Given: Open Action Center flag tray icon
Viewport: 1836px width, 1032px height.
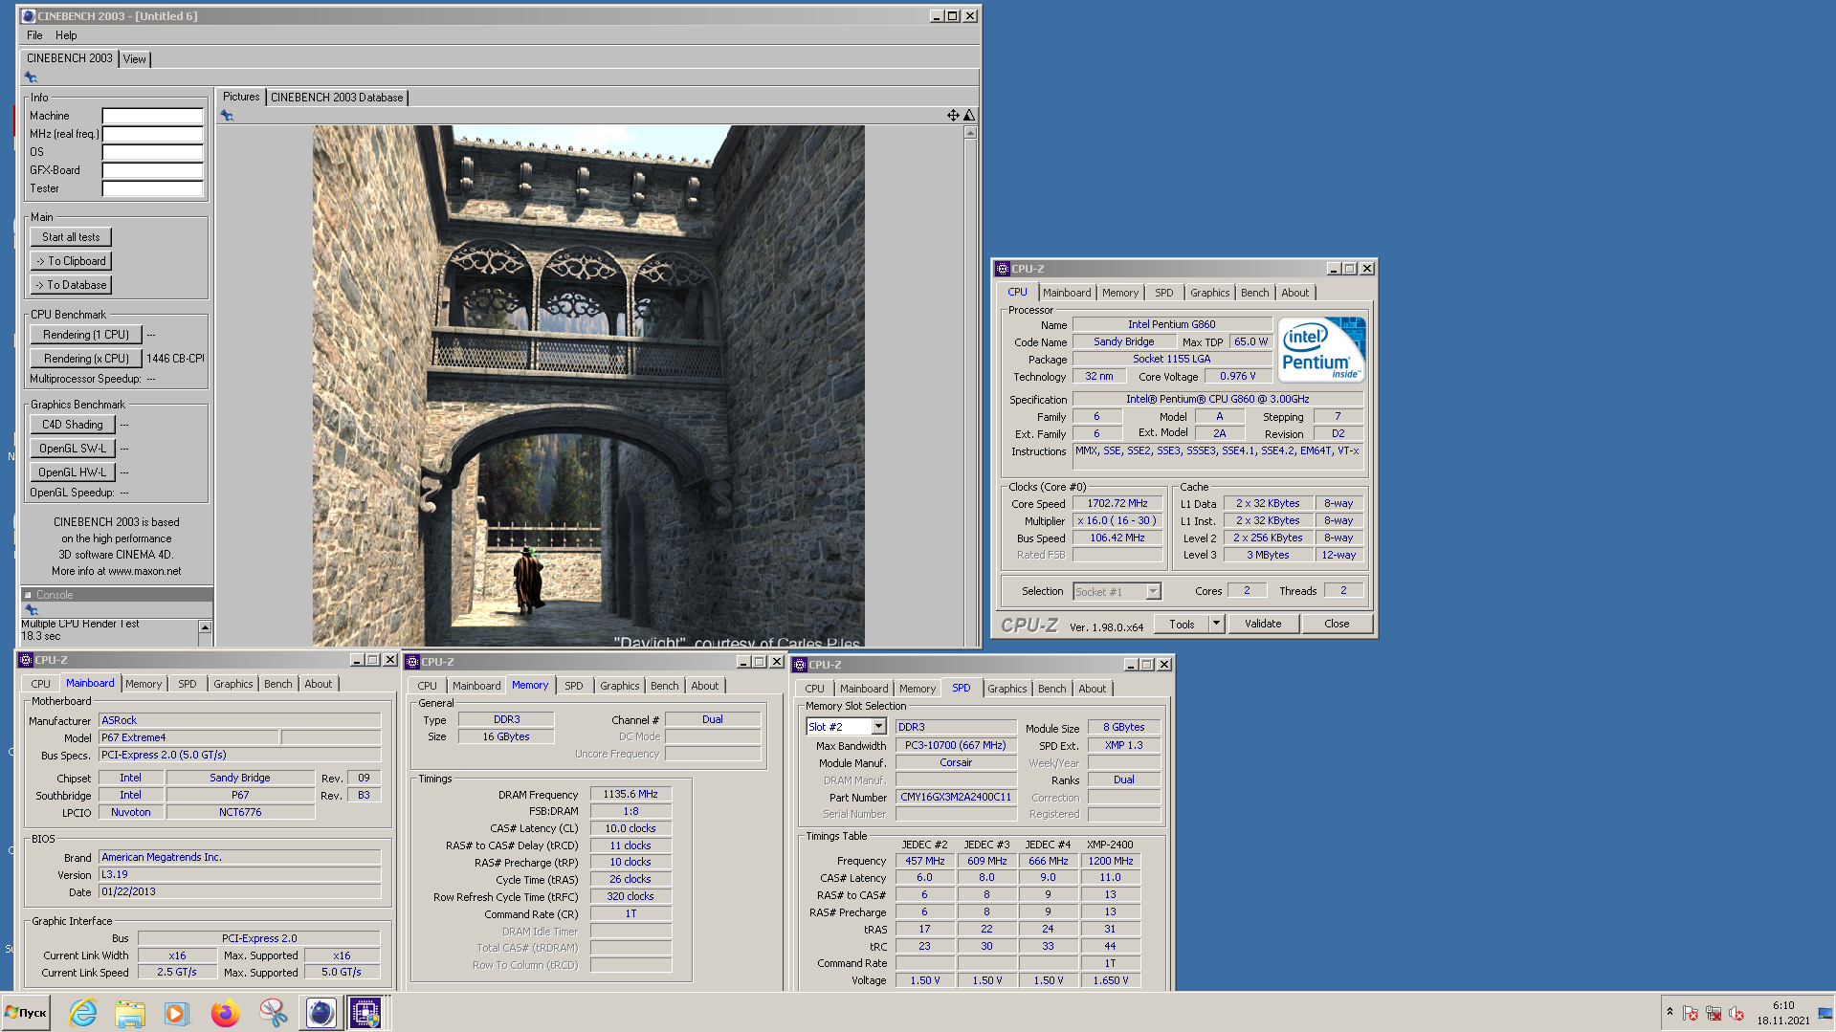Looking at the screenshot, I should click(x=1691, y=1014).
